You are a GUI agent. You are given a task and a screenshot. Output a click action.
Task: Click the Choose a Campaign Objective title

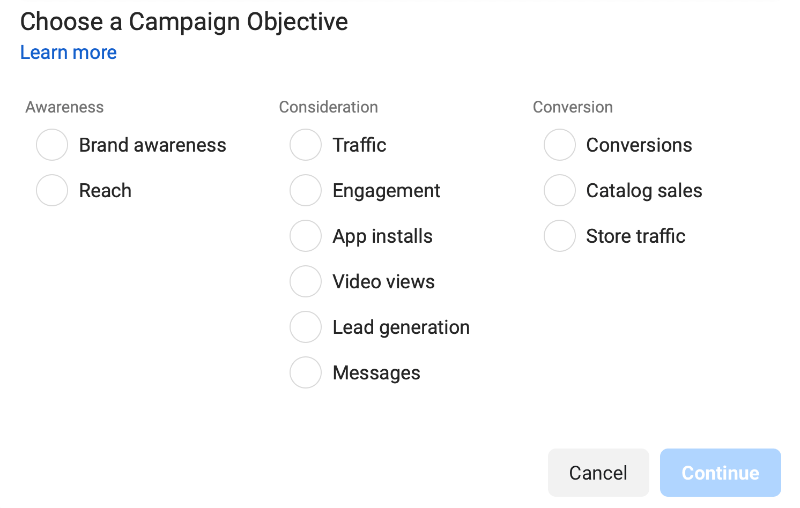pyautogui.click(x=184, y=22)
